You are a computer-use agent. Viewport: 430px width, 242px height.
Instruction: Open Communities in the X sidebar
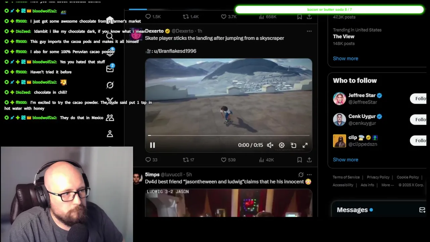coord(110,118)
